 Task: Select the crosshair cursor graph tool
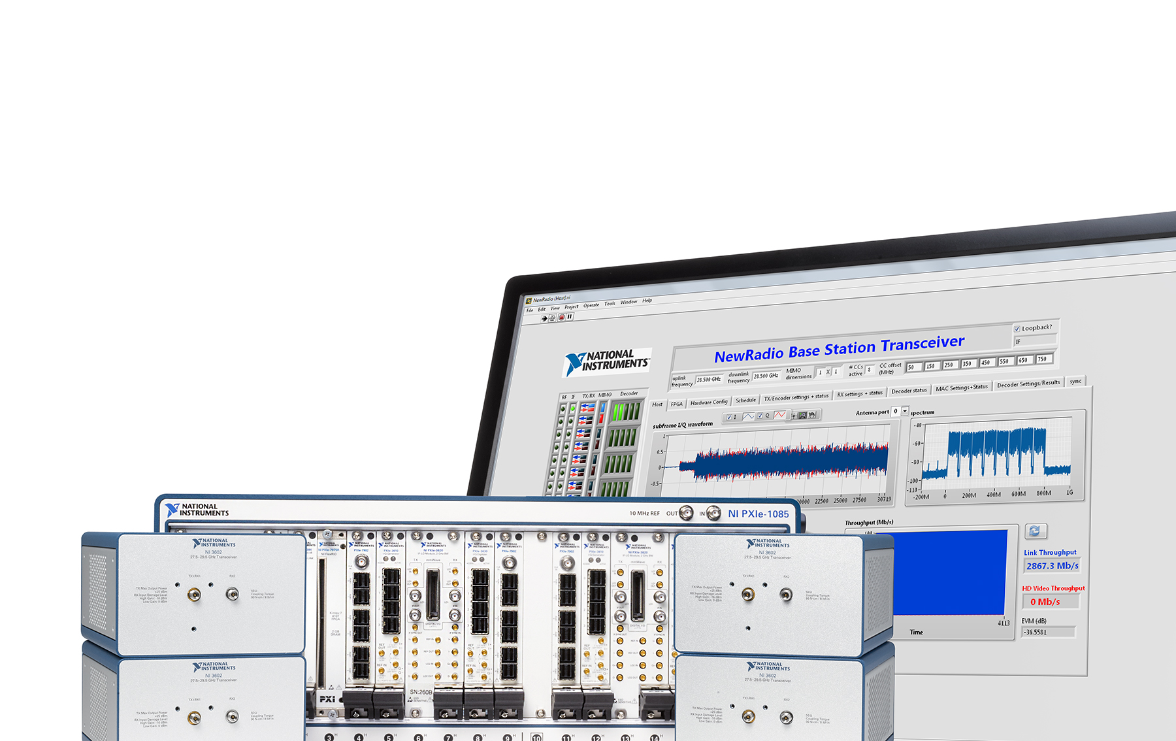(794, 416)
